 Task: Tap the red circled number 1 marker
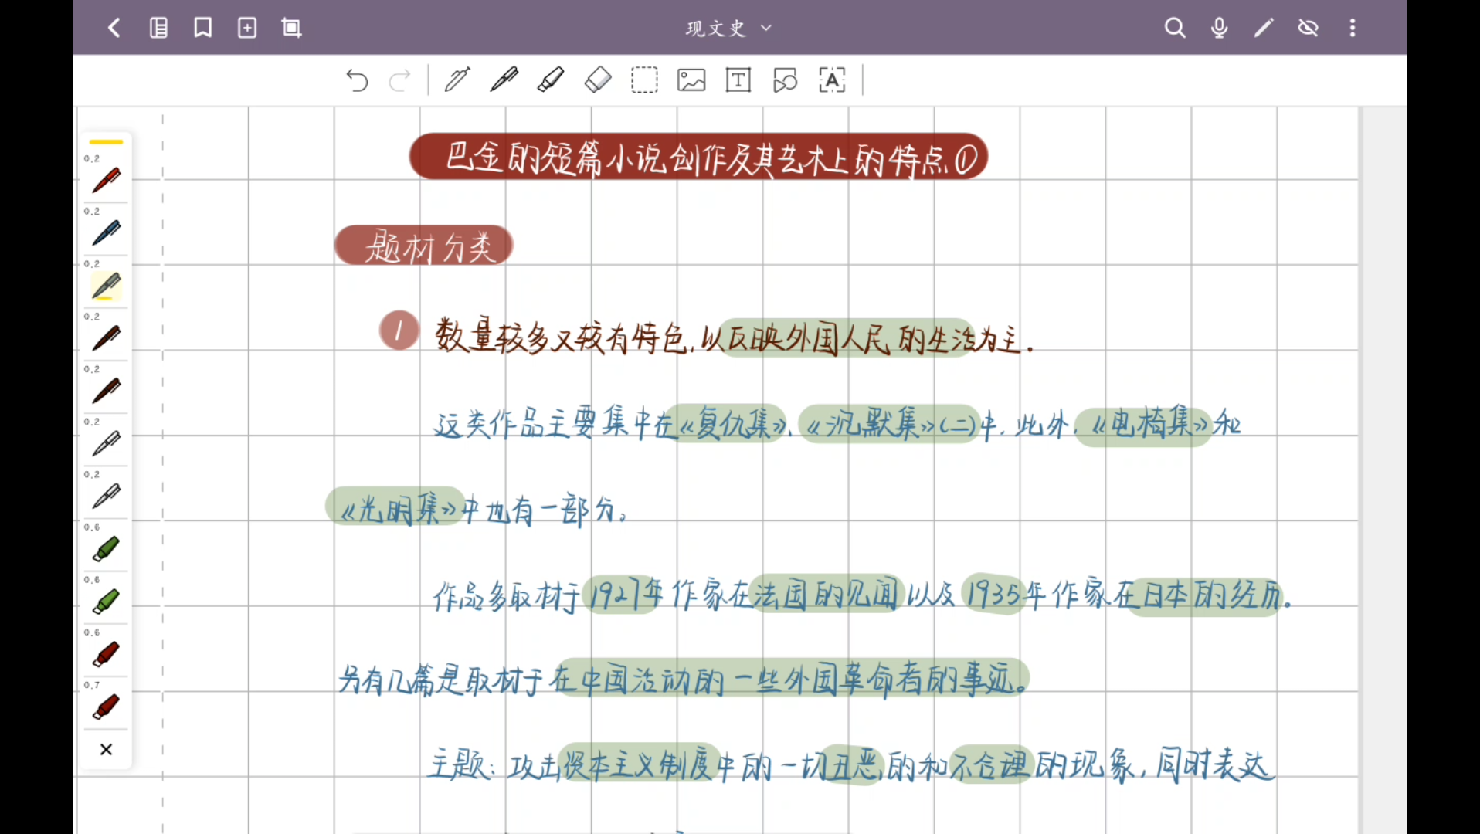(x=399, y=331)
